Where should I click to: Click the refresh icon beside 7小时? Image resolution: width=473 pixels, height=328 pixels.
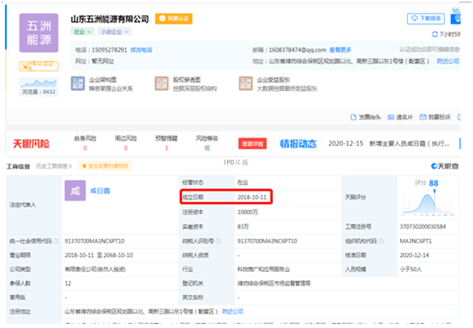(435, 35)
